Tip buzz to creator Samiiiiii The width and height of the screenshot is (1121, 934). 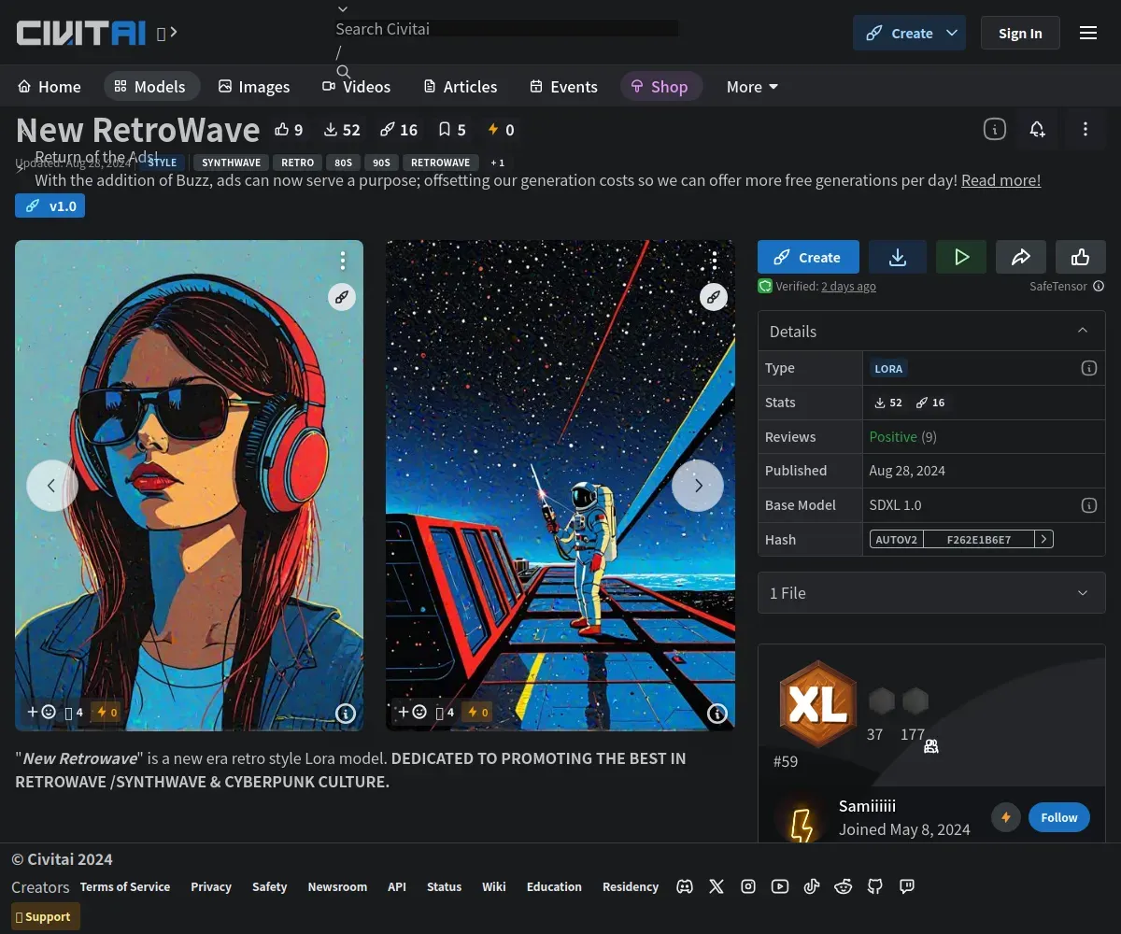[x=1006, y=817]
